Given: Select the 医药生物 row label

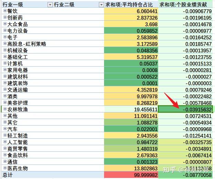Looking at the screenshot, I should click(x=18, y=168).
